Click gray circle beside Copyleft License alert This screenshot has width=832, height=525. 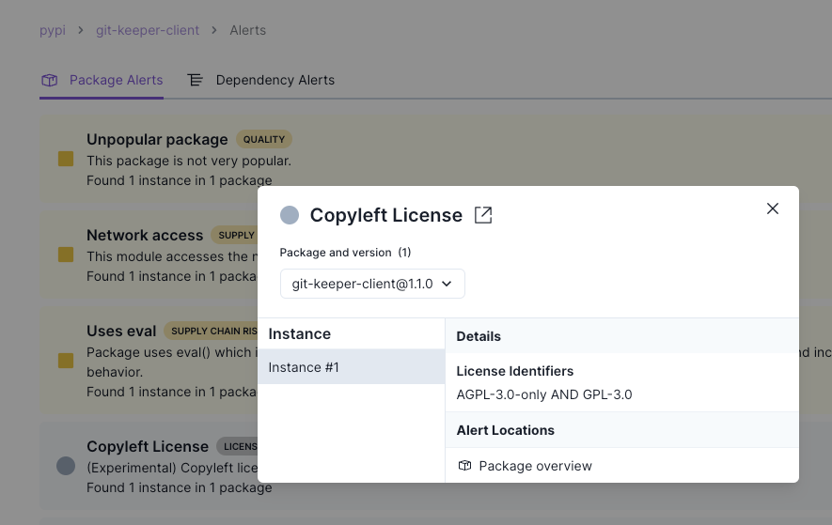66,465
